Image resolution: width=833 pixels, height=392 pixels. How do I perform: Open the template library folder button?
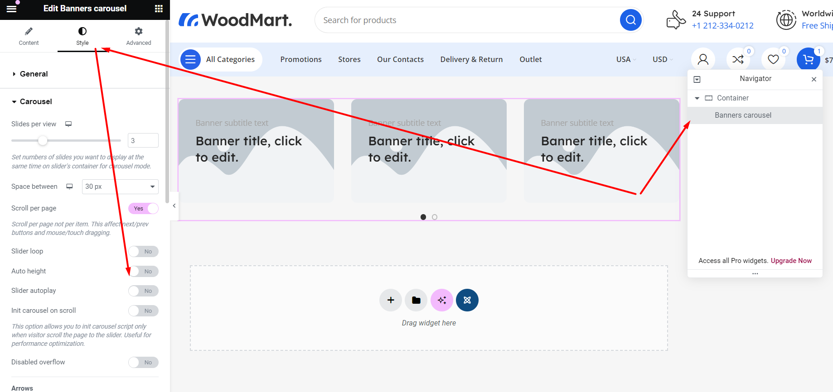point(416,300)
